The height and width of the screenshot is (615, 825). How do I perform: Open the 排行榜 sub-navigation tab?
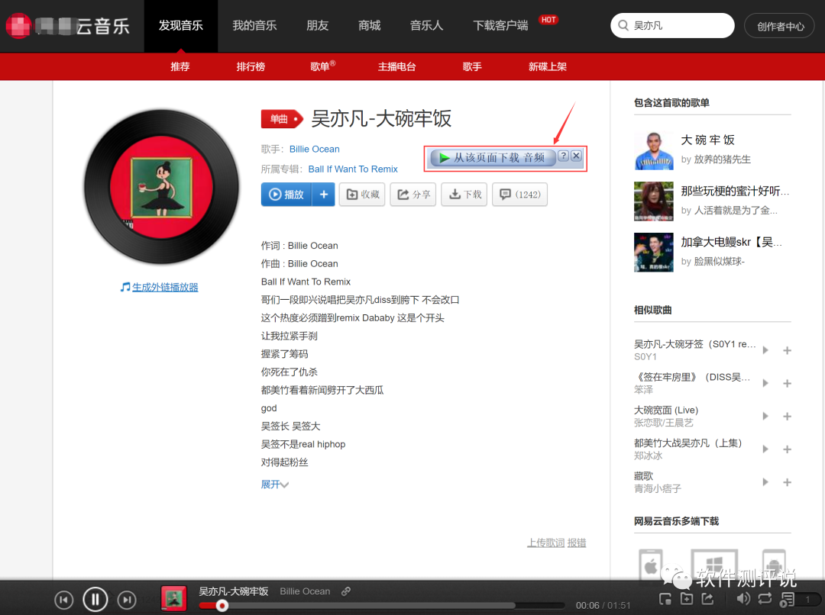click(251, 66)
